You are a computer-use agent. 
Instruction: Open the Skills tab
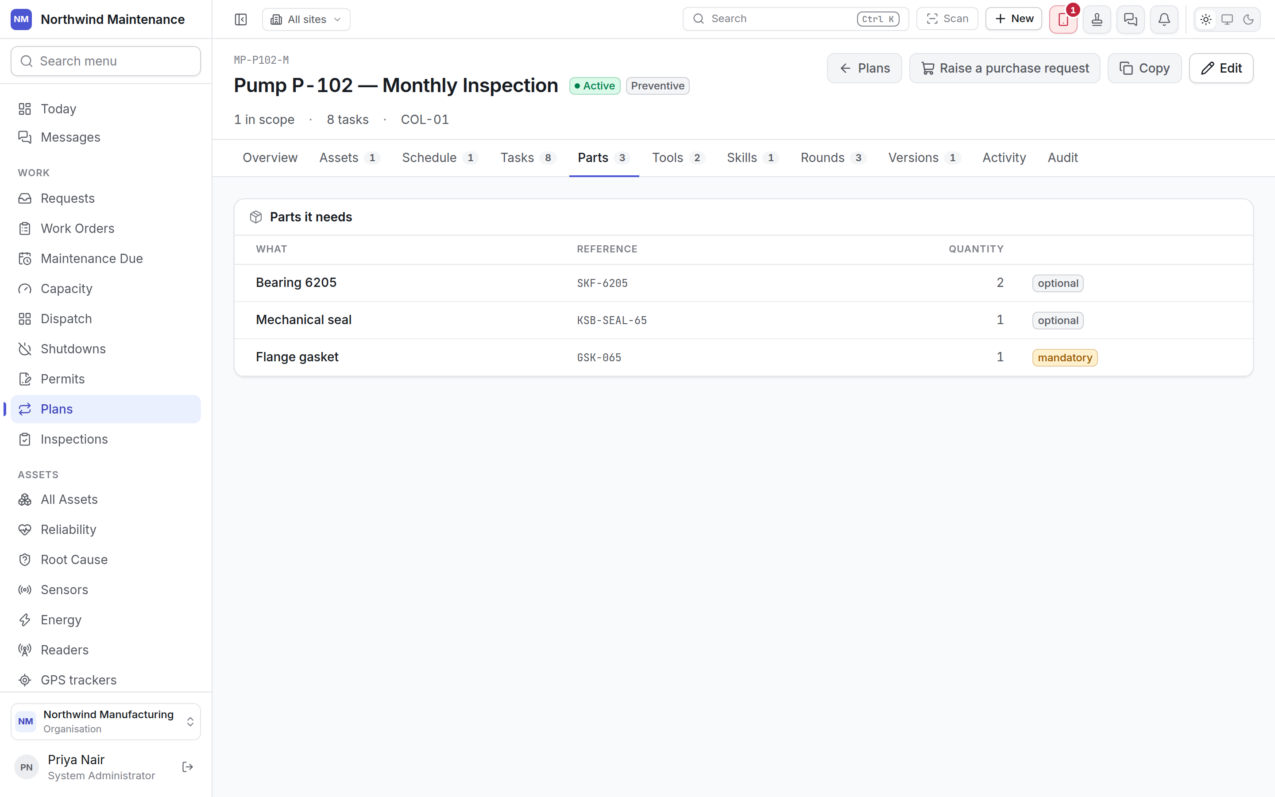752,158
